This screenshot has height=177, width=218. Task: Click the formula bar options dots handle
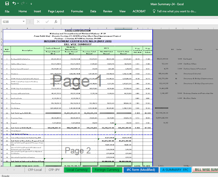pos(30,22)
